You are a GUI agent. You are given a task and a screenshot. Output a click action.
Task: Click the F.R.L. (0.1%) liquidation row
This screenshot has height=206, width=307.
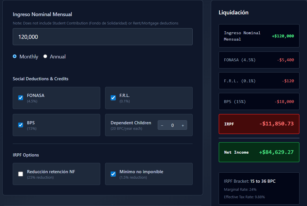(x=259, y=81)
